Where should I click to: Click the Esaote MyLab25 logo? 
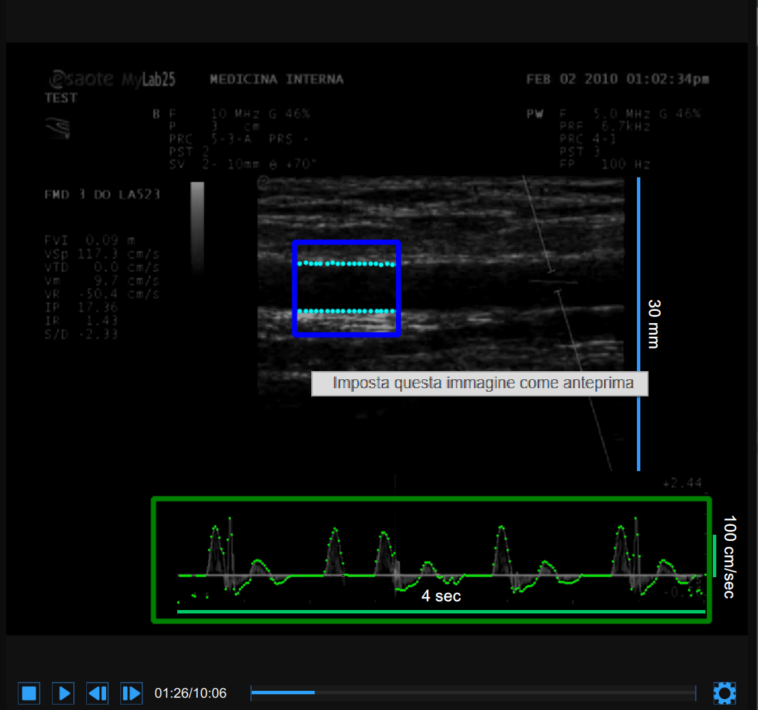pos(113,79)
